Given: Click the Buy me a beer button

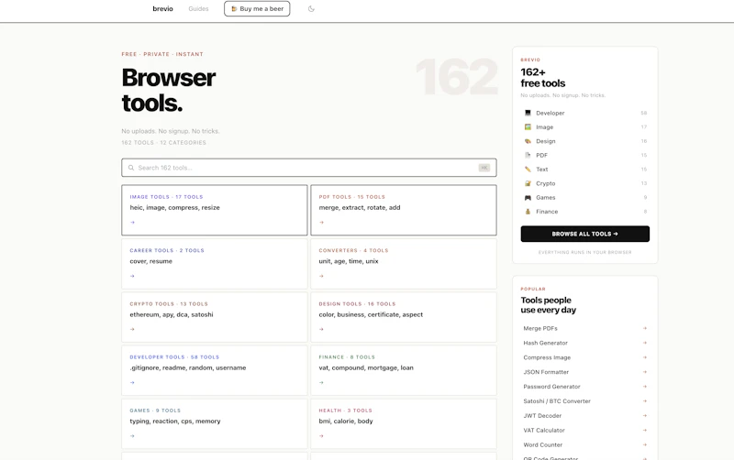Looking at the screenshot, I should tap(257, 9).
